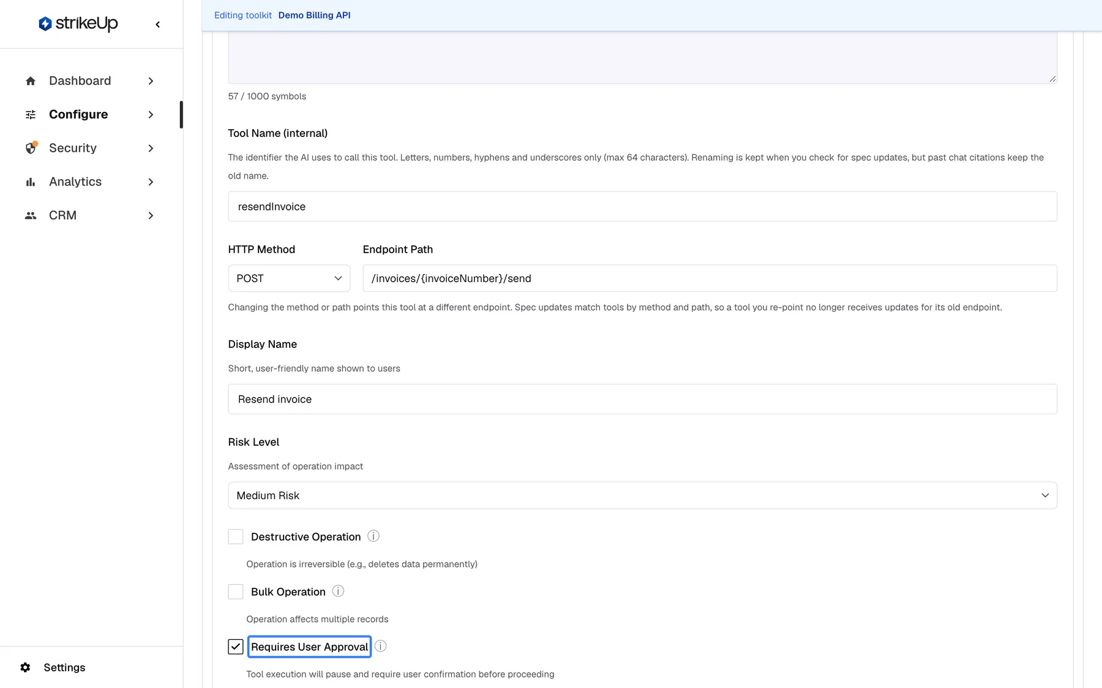Image resolution: width=1102 pixels, height=688 pixels.
Task: Click the '57 / 1000 symbols' counter text
Action: coord(267,96)
